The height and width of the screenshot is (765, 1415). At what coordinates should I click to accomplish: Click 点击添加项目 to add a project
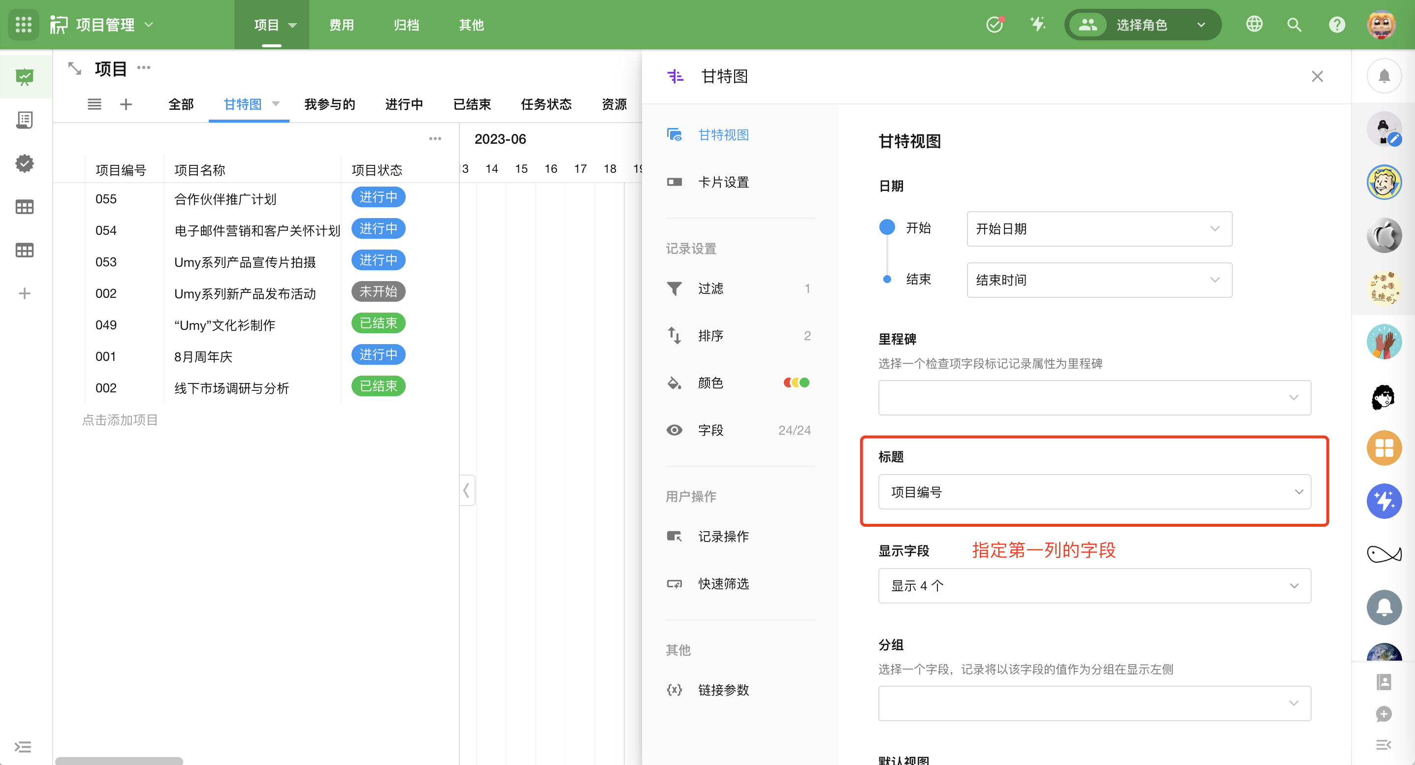coord(120,420)
